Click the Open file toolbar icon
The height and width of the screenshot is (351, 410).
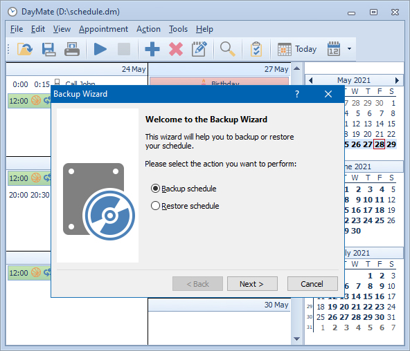pyautogui.click(x=25, y=49)
